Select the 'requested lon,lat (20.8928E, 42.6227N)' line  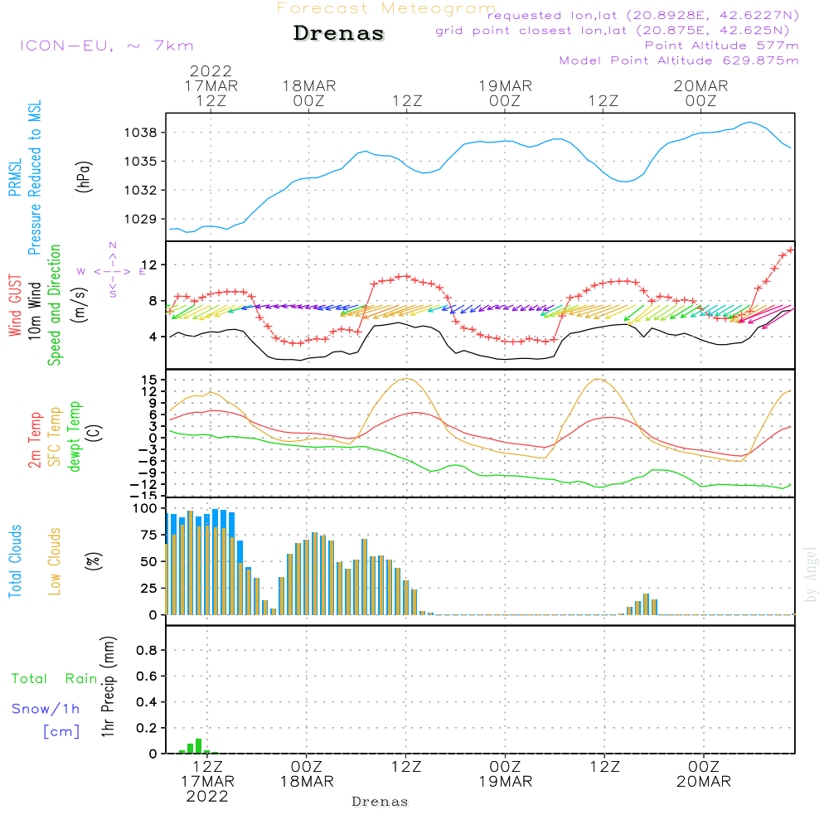643,15
